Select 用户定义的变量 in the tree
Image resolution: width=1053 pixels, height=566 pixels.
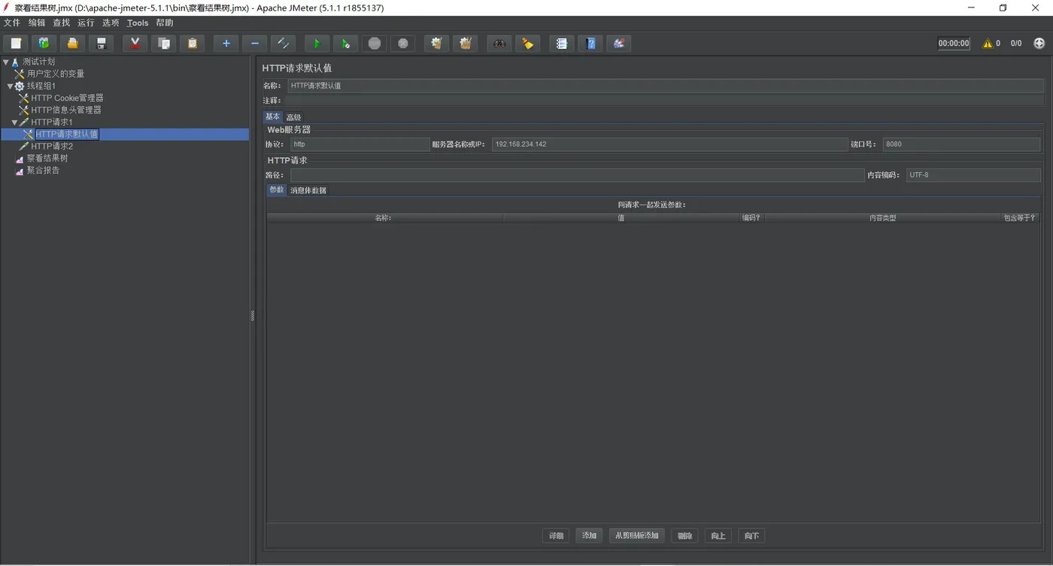pyautogui.click(x=56, y=74)
